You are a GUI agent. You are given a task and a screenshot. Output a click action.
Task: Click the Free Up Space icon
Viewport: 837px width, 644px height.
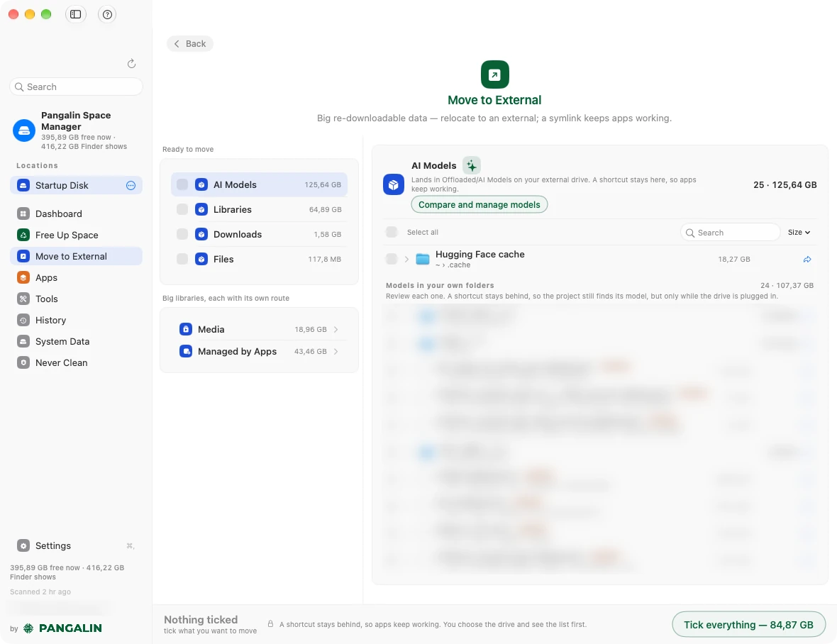coord(23,235)
